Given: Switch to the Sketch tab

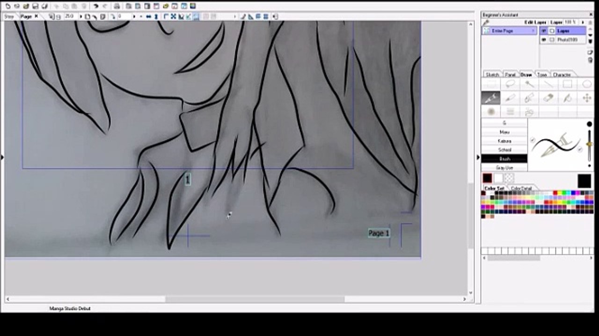Looking at the screenshot, I should click(492, 75).
